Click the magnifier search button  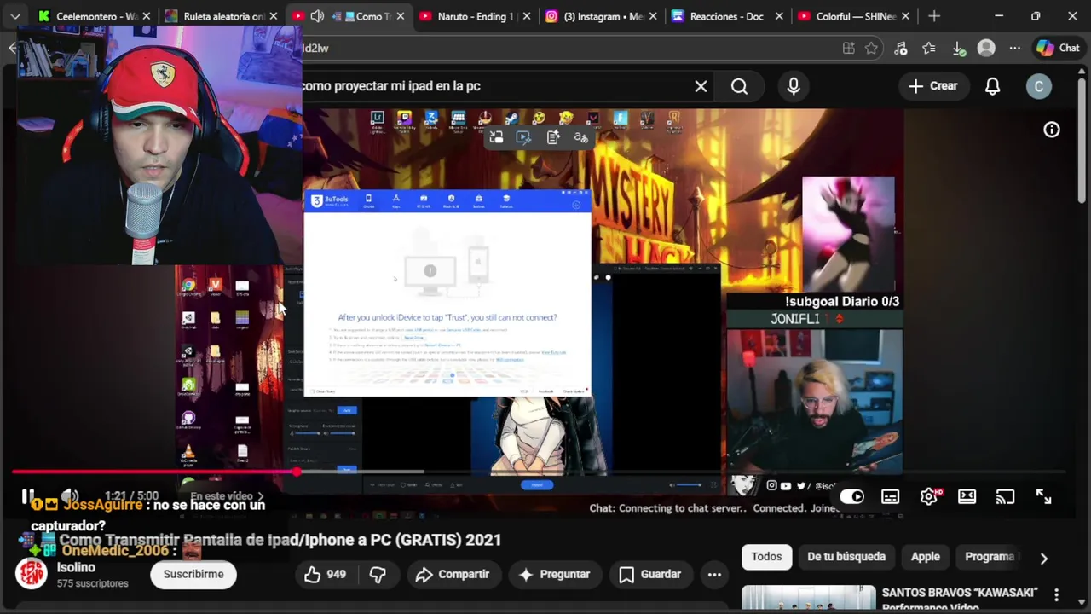739,86
